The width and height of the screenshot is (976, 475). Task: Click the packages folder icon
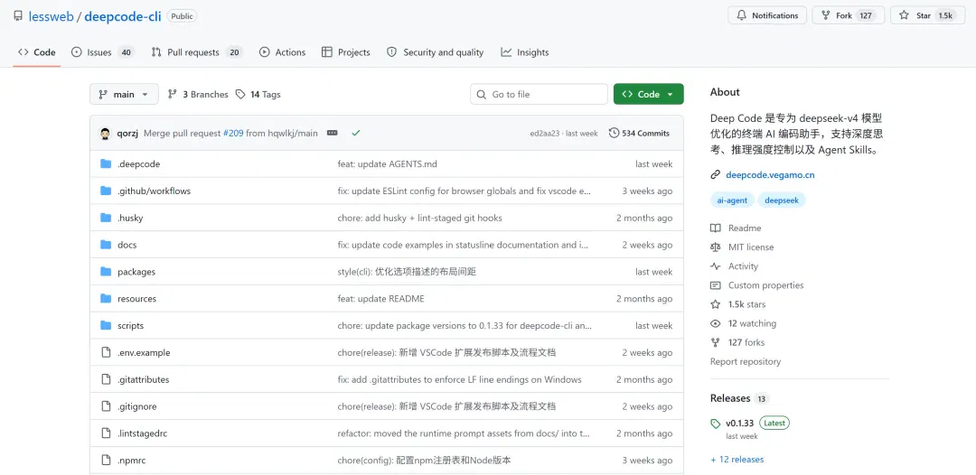[105, 272]
